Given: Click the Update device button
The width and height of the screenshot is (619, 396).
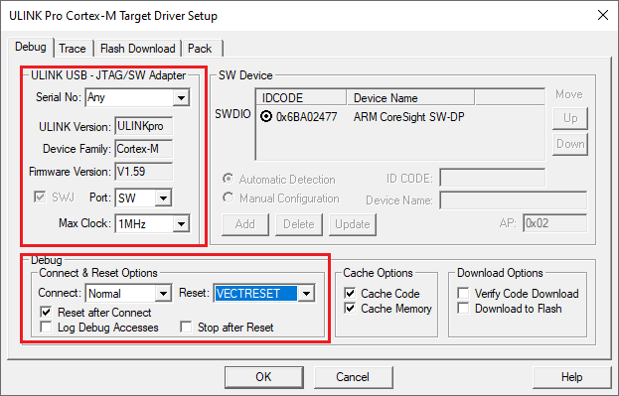Looking at the screenshot, I should click(353, 224).
